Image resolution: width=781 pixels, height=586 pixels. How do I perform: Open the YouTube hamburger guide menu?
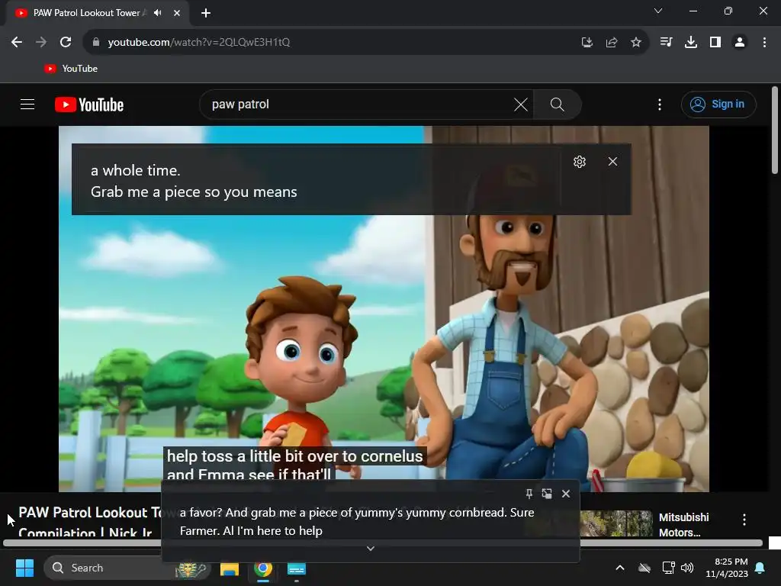(x=27, y=104)
